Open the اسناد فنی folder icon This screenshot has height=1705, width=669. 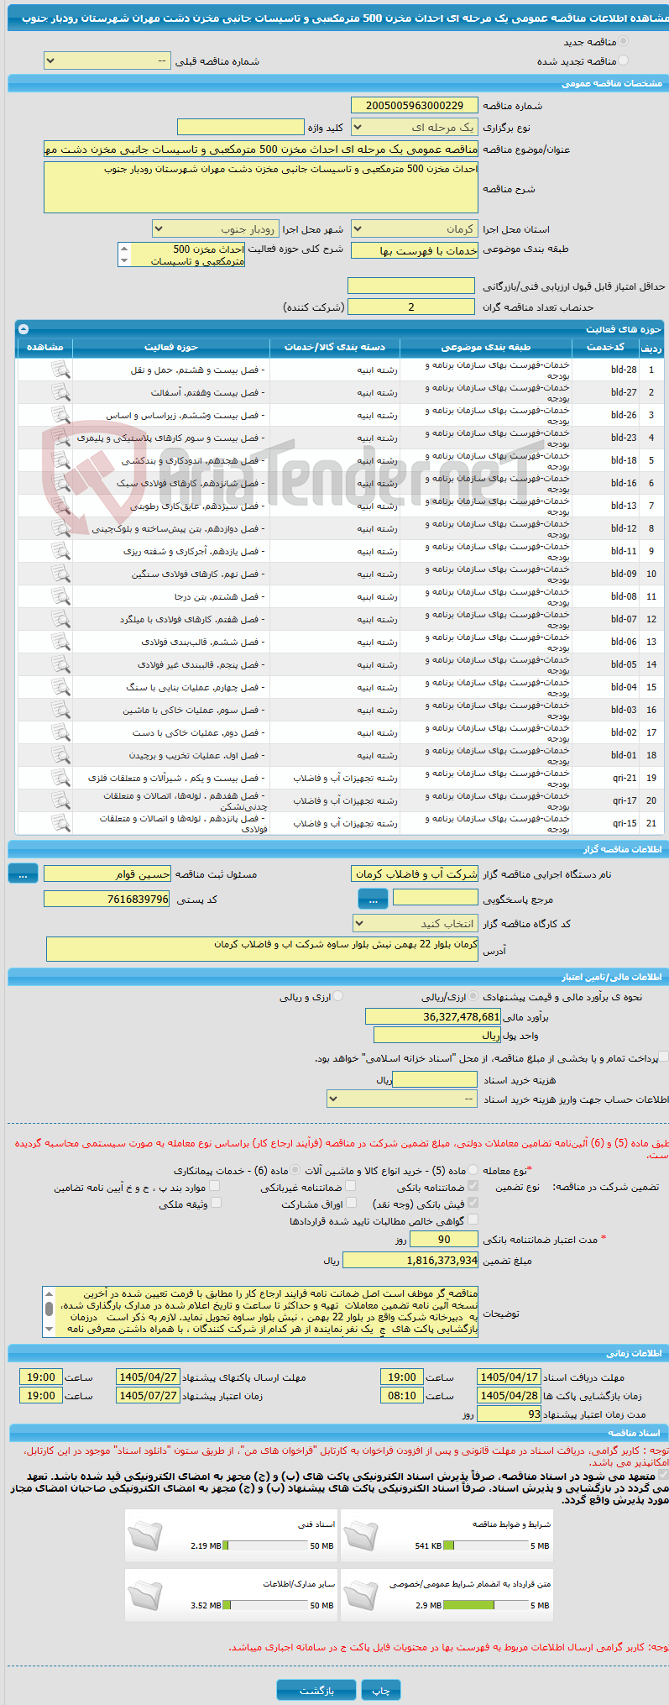(145, 1535)
